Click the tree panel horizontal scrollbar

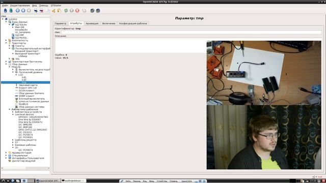25,168
